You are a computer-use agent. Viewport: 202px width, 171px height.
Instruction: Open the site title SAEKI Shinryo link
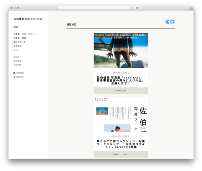click(28, 19)
